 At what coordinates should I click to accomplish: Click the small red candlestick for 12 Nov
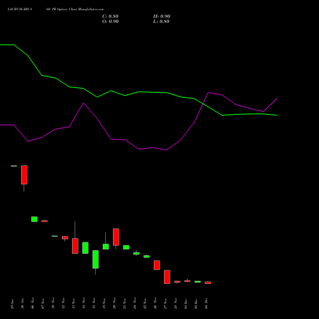(65, 238)
